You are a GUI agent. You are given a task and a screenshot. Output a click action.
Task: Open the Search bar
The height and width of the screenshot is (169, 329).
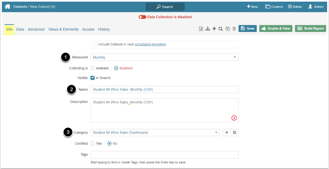[x=165, y=7]
